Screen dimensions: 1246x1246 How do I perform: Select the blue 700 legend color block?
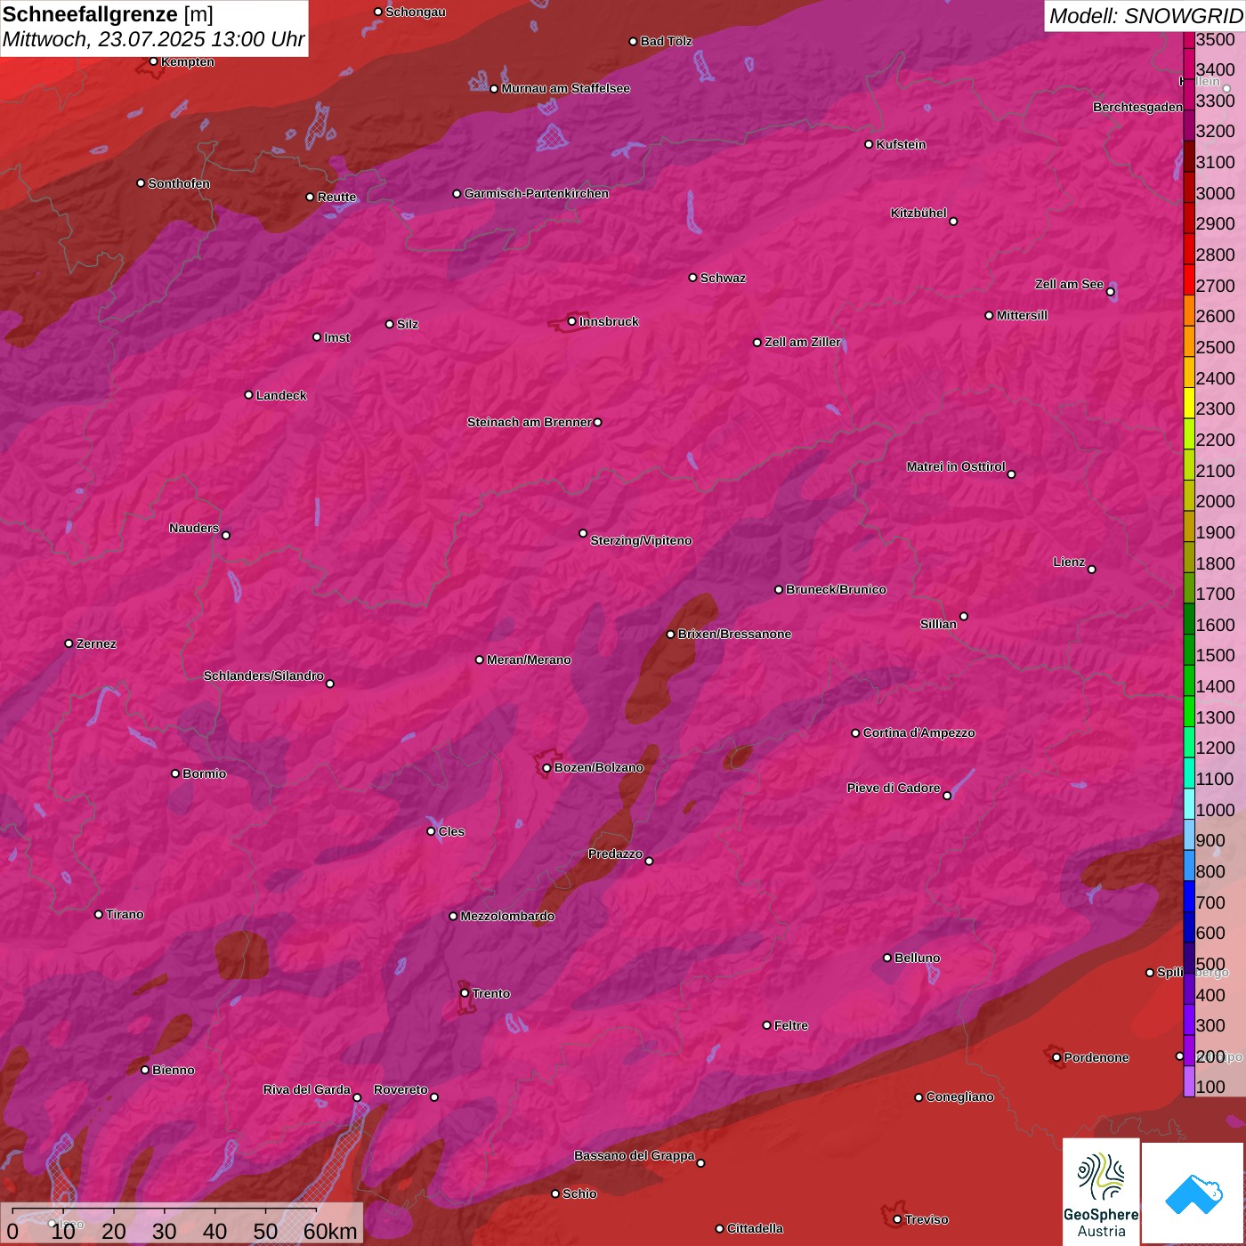click(x=1189, y=896)
